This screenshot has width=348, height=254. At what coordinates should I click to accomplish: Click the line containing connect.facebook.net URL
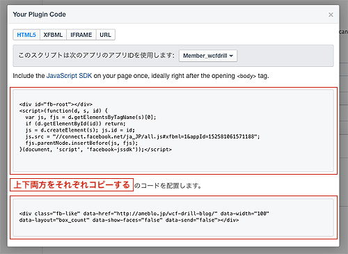tap(143, 136)
